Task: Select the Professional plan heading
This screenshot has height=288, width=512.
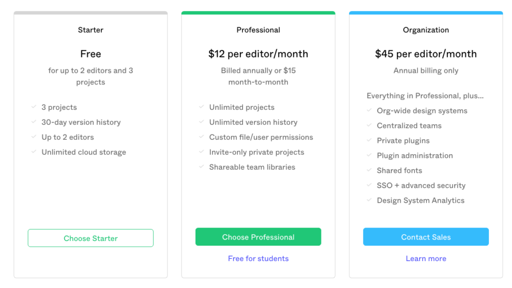Action: 258,30
